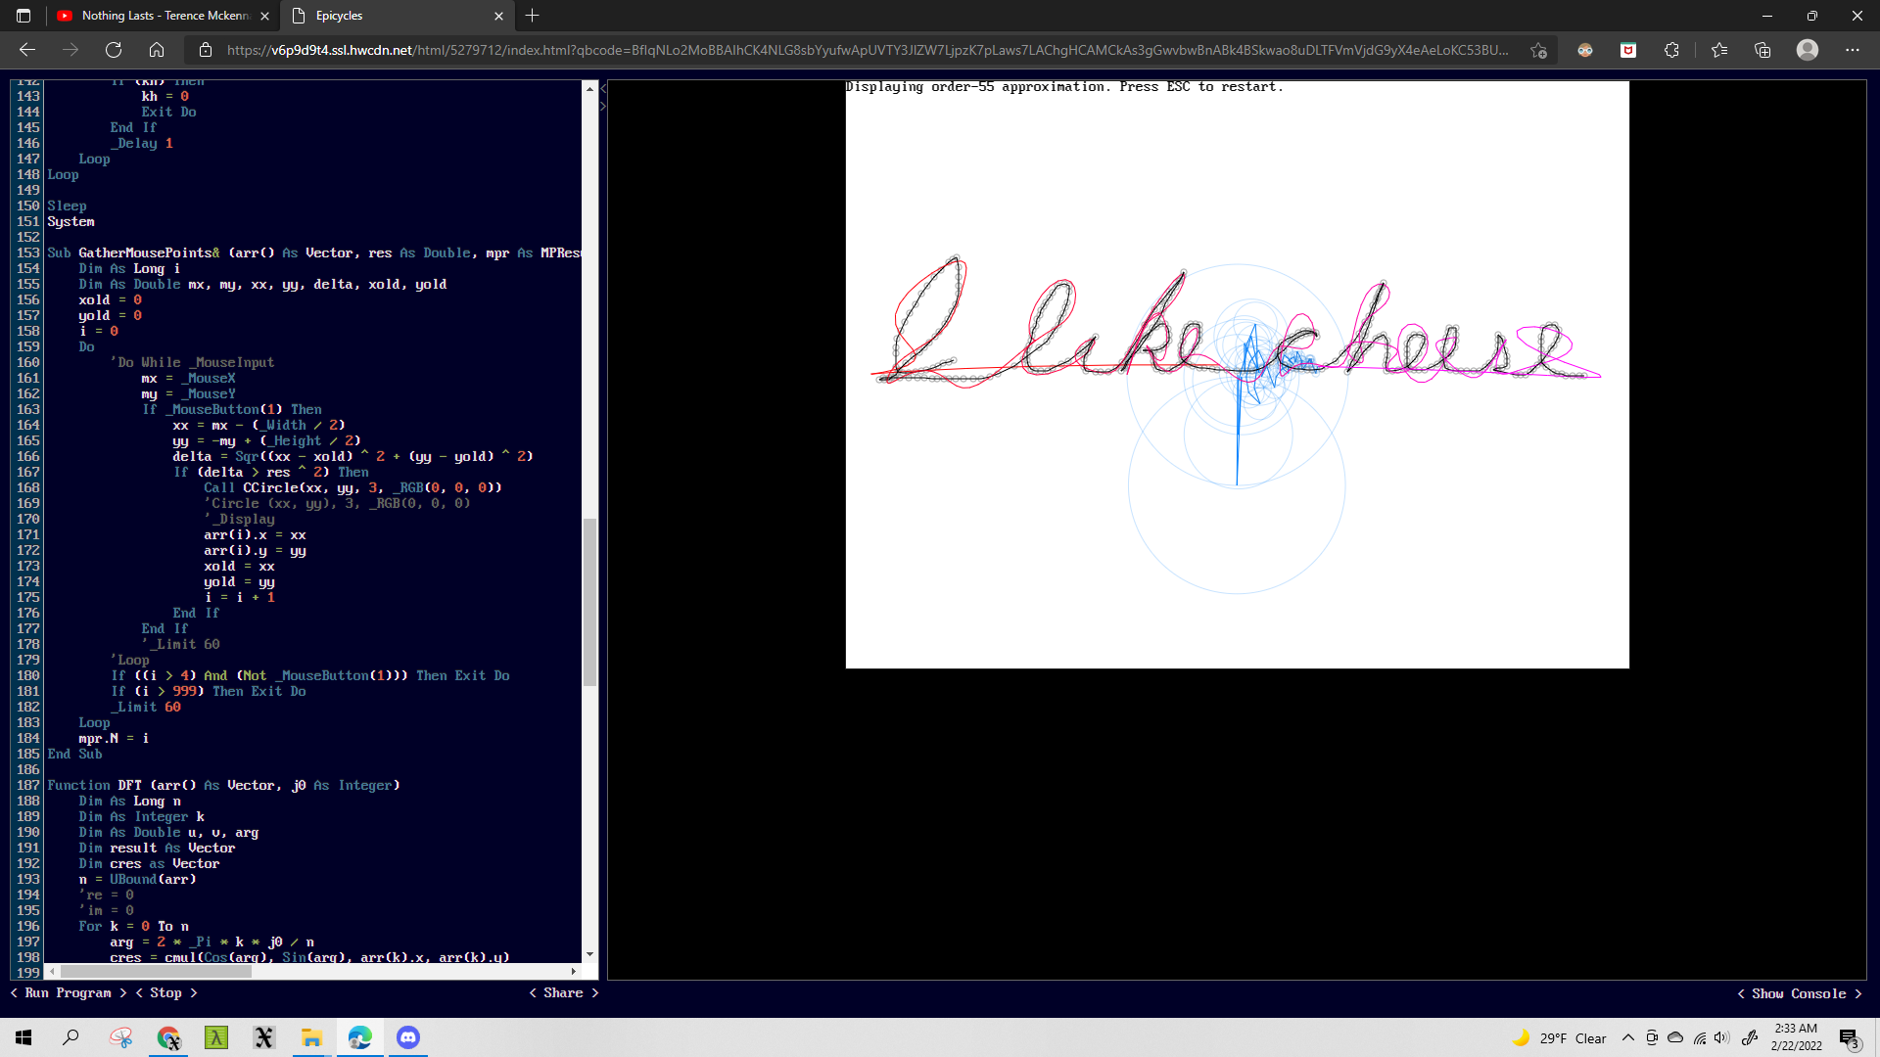Click the Share link below the editor
1880x1057 pixels.
(x=563, y=992)
